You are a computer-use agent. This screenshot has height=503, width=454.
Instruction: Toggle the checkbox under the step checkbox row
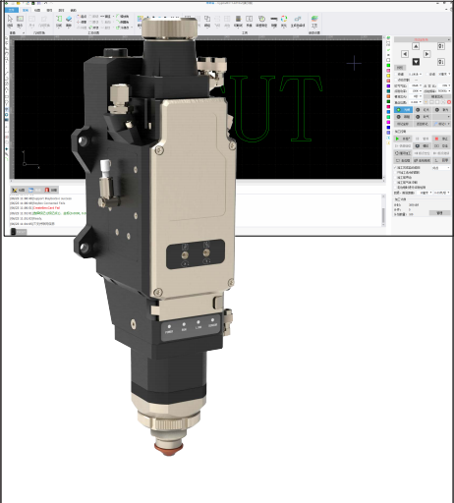tap(396, 80)
